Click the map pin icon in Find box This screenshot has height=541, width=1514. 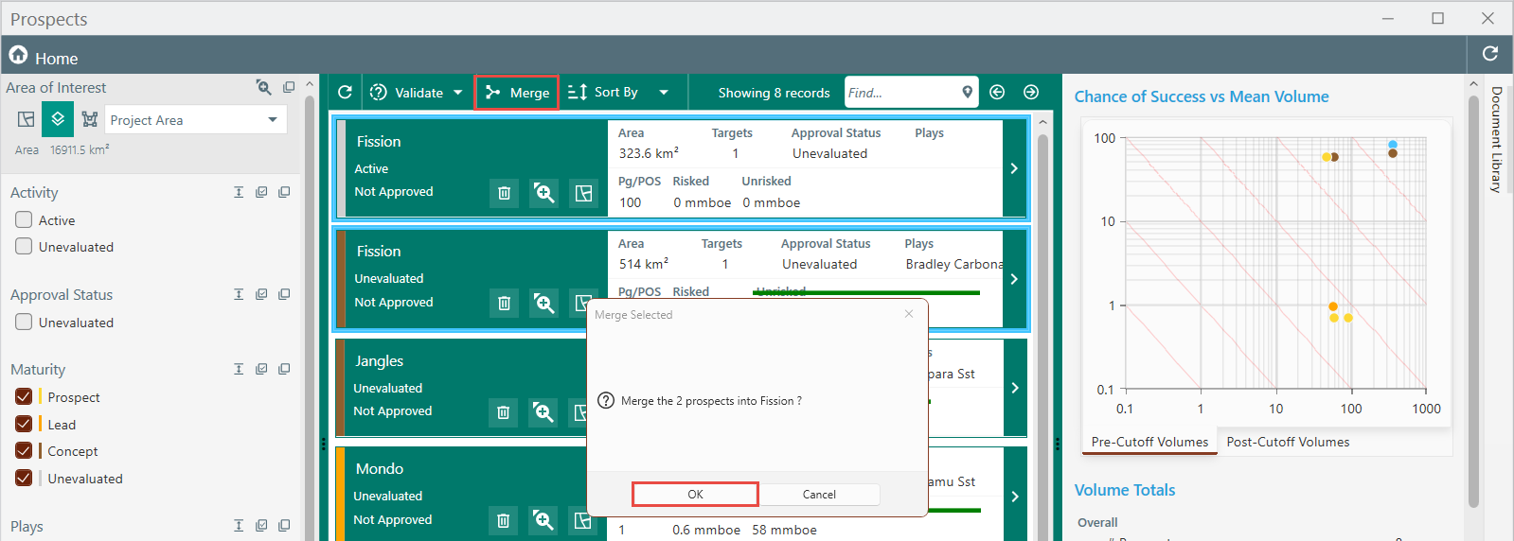click(967, 92)
